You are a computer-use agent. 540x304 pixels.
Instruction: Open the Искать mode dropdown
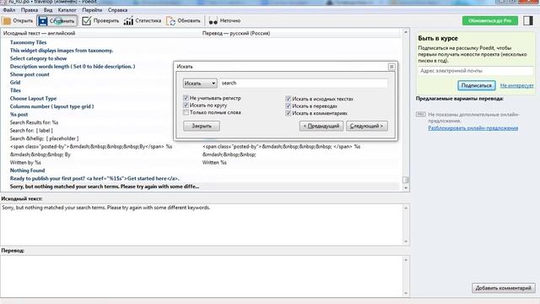[x=200, y=84]
